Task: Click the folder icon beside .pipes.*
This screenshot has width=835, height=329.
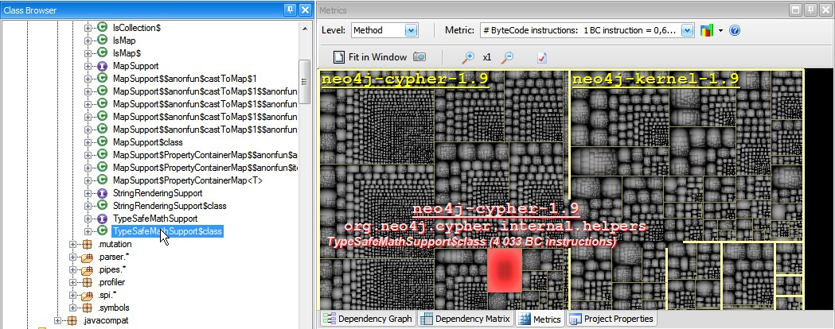Action: click(x=88, y=269)
